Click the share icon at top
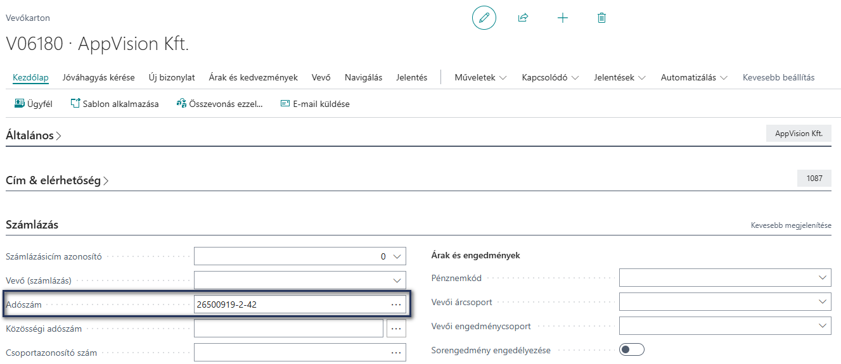 click(x=523, y=18)
